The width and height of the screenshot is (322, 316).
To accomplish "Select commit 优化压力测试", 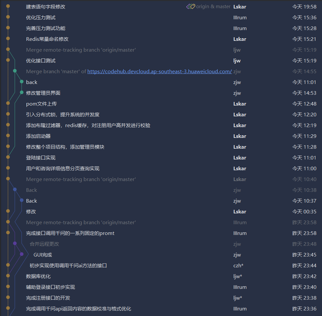I will coord(41,18).
